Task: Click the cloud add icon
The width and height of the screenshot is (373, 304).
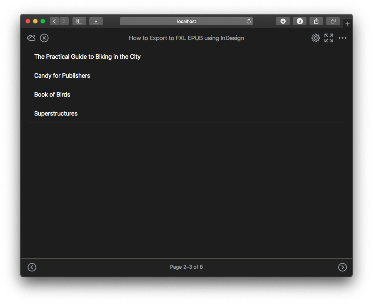Action: pyautogui.click(x=31, y=38)
